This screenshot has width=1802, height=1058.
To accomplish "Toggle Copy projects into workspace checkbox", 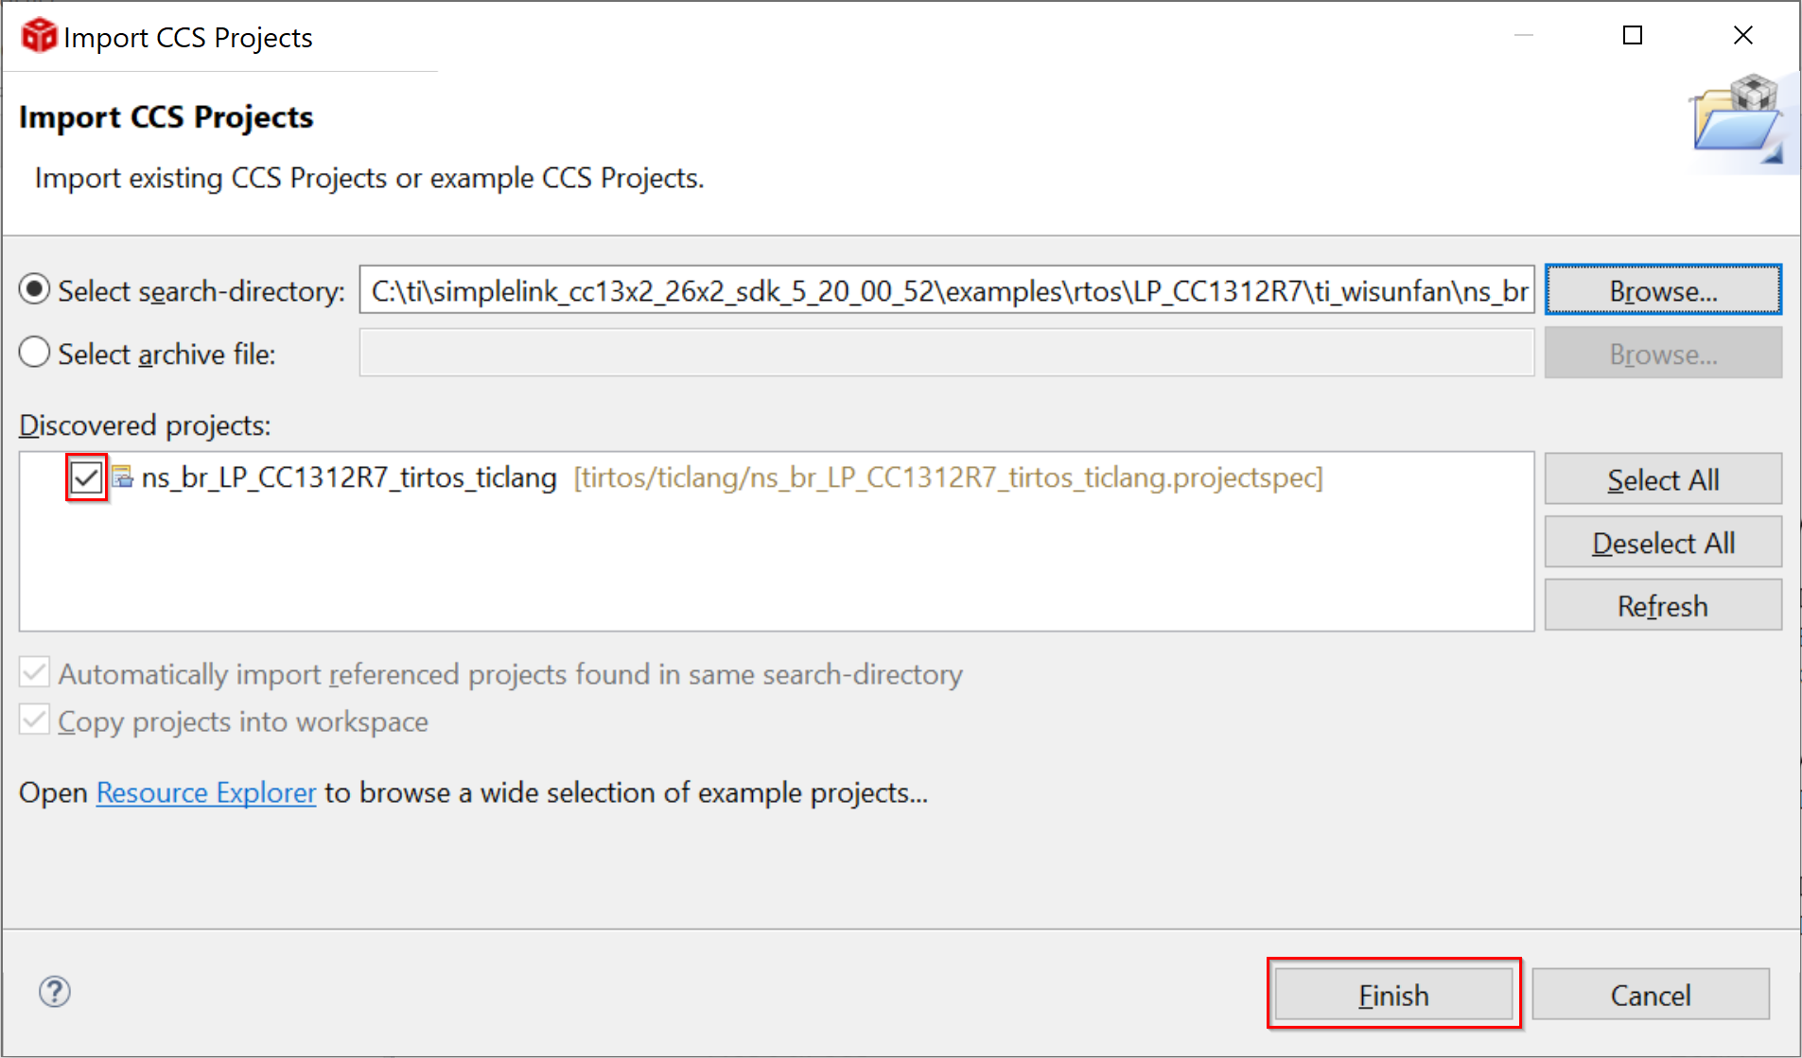I will point(35,721).
